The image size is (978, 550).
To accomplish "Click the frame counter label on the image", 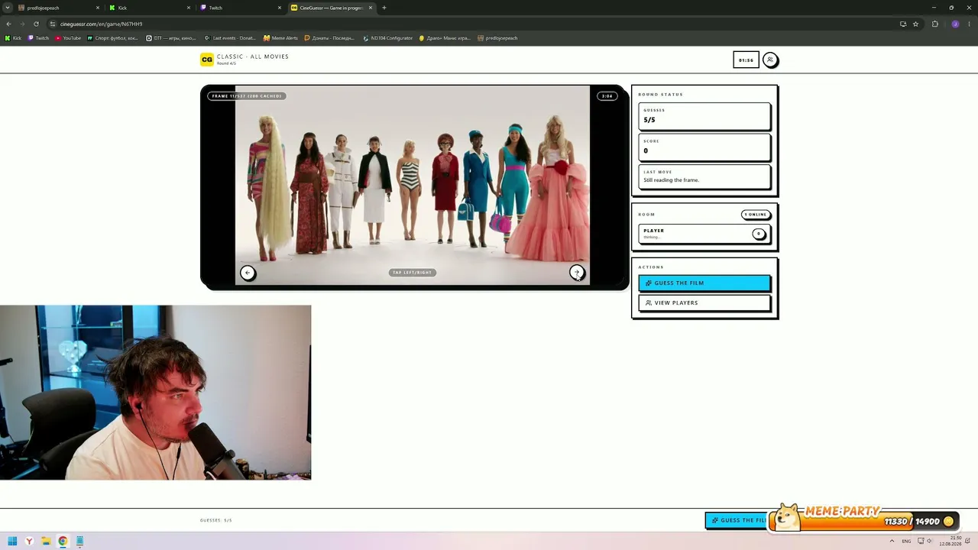I will [x=248, y=96].
